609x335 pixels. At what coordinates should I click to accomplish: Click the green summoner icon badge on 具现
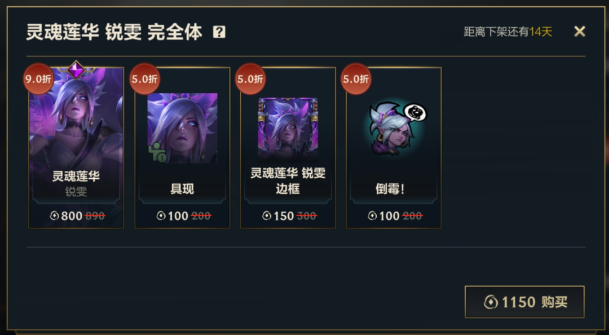157,153
